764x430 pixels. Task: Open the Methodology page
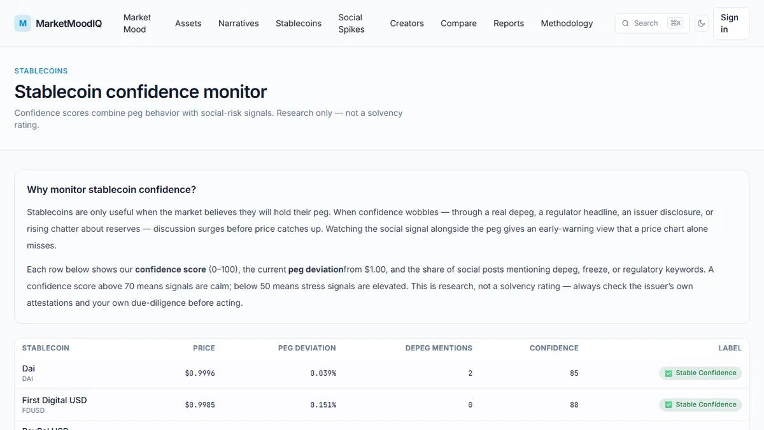(567, 24)
